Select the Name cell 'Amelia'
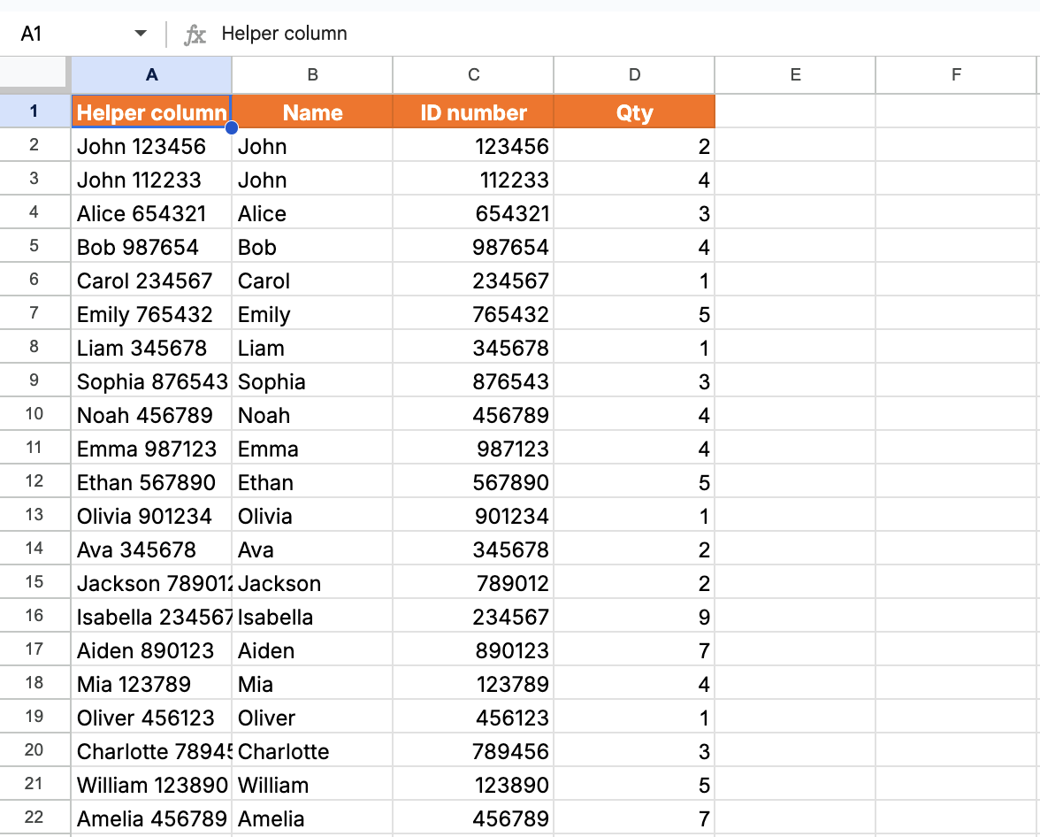This screenshot has height=837, width=1040. [x=312, y=819]
